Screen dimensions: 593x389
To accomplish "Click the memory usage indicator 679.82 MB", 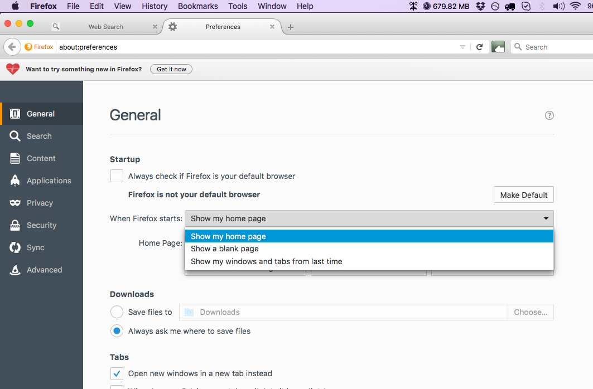I will (446, 6).
